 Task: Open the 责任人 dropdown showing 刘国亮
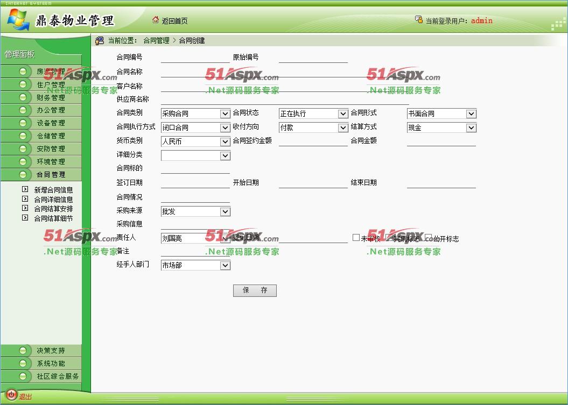point(195,238)
